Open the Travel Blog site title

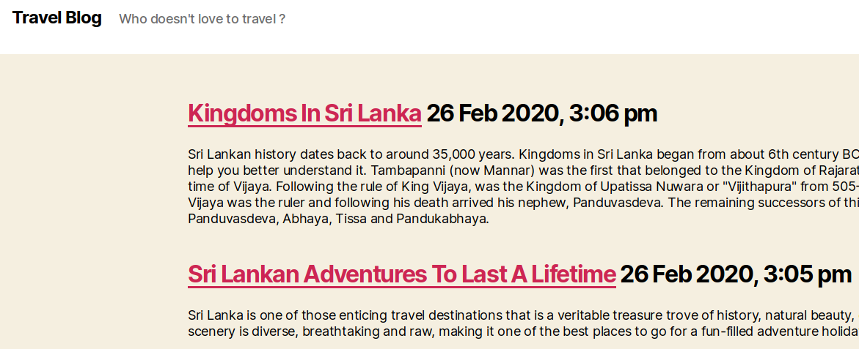[56, 18]
